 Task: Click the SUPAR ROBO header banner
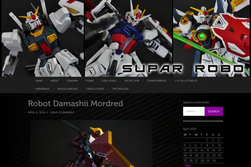point(125,38)
